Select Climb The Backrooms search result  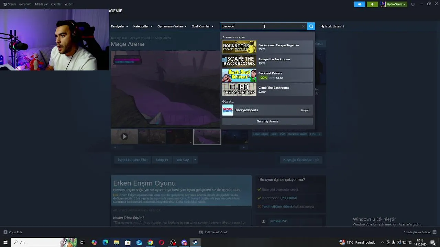pos(267,90)
